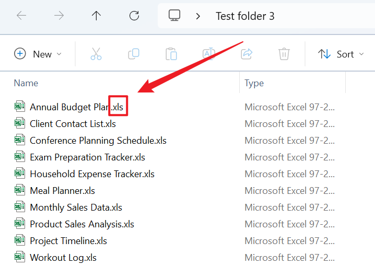Expand the Sort options dropdown
This screenshot has height=277, width=375.
pyautogui.click(x=341, y=54)
